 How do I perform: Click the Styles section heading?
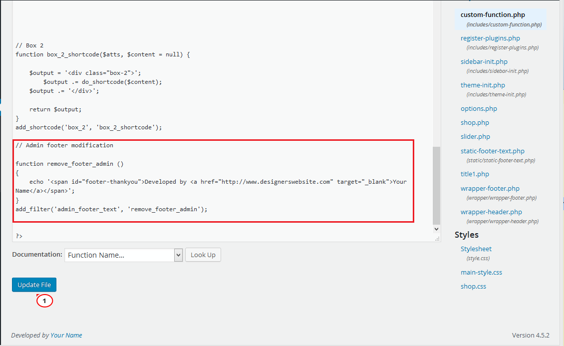pos(467,235)
